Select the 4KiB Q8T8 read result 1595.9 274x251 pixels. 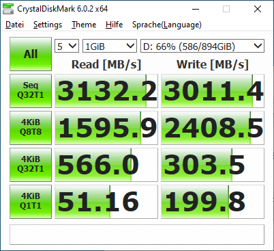(106, 128)
